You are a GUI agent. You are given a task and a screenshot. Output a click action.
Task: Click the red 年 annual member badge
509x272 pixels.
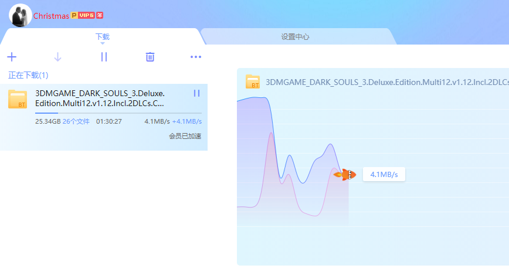(x=100, y=15)
